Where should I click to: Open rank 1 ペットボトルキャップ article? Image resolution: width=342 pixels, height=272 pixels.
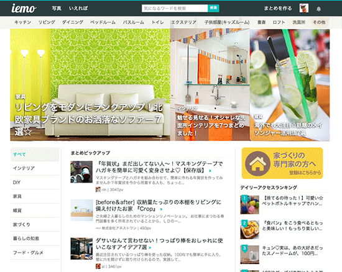tap(293, 201)
